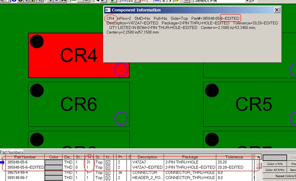296x181 pixels.
Task: Click the Ki... column header
Action: tap(108, 157)
